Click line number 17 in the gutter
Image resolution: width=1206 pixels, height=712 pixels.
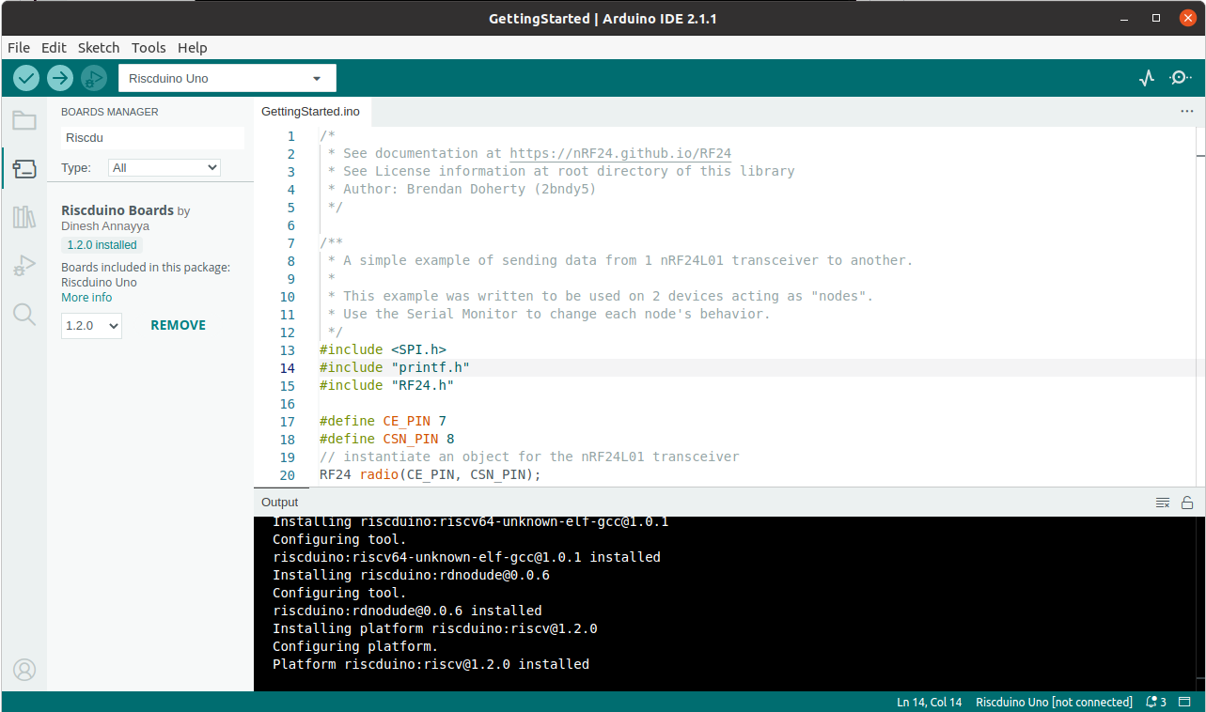pos(287,422)
